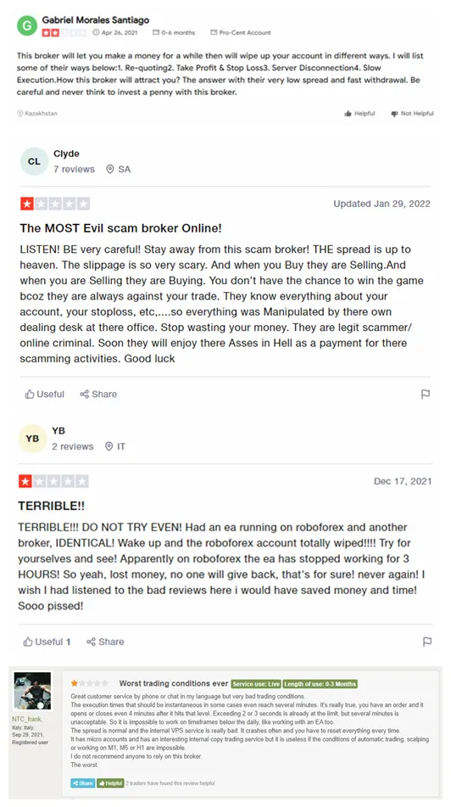Click the CL avatar for Clyde
The height and width of the screenshot is (807, 451).
[35, 161]
